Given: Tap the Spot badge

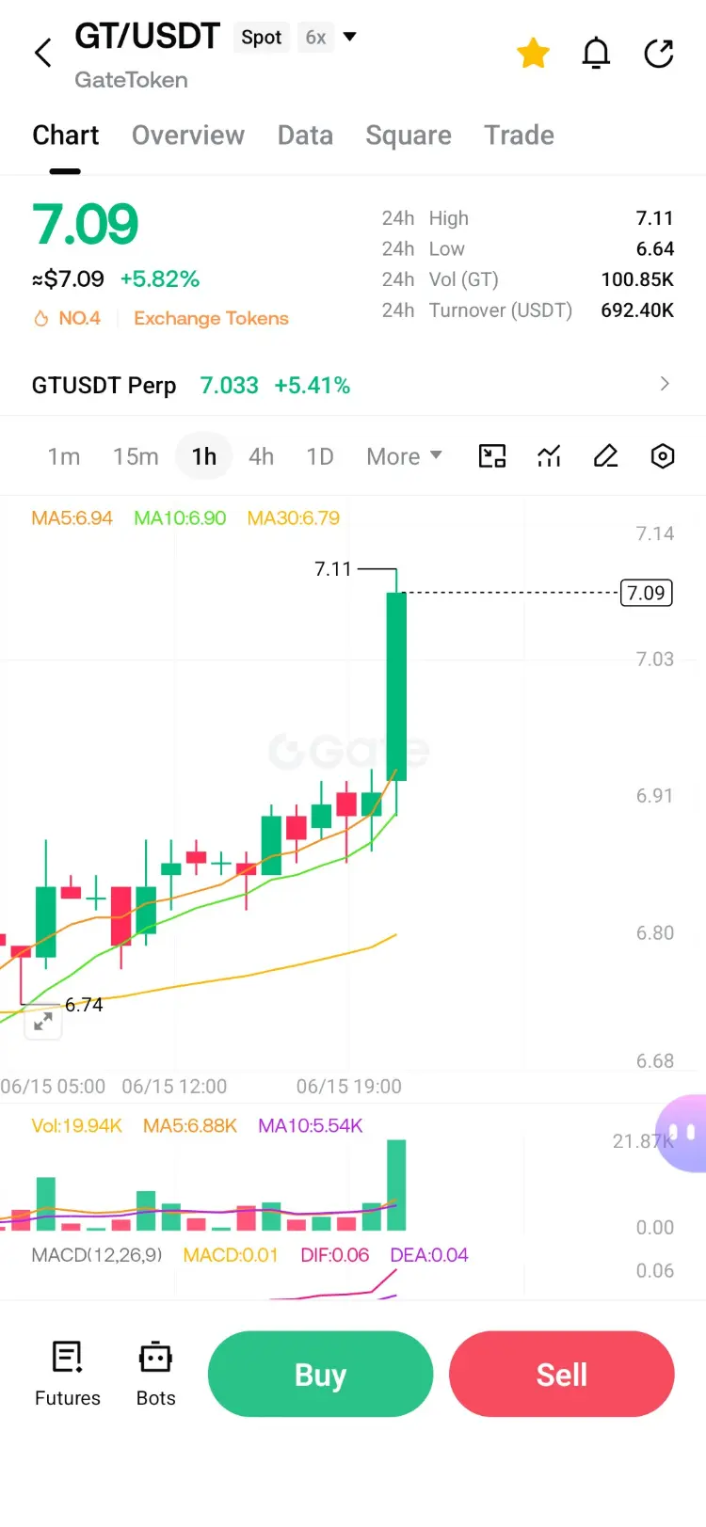Looking at the screenshot, I should click(261, 38).
